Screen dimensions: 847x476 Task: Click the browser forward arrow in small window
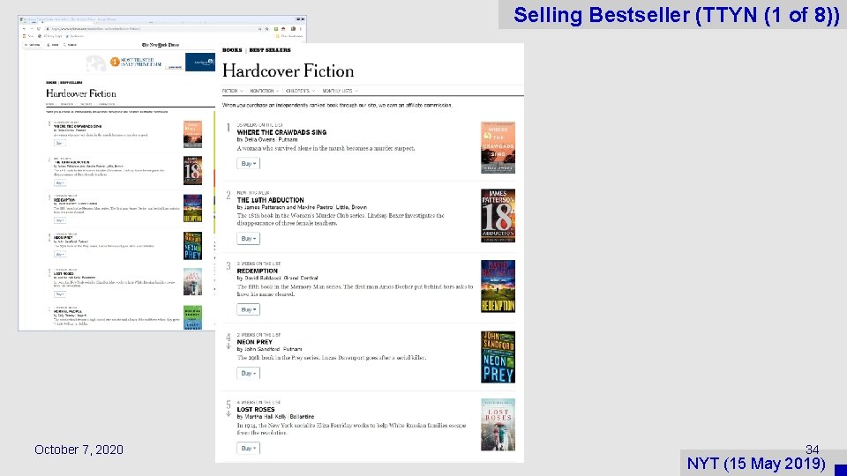click(32, 28)
